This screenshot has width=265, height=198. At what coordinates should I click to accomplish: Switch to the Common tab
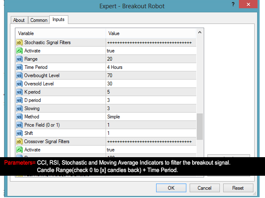click(39, 20)
